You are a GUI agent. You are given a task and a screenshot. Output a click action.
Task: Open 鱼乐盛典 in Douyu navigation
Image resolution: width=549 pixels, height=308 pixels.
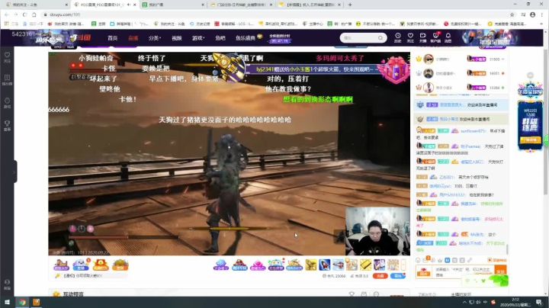pyautogui.click(x=246, y=38)
